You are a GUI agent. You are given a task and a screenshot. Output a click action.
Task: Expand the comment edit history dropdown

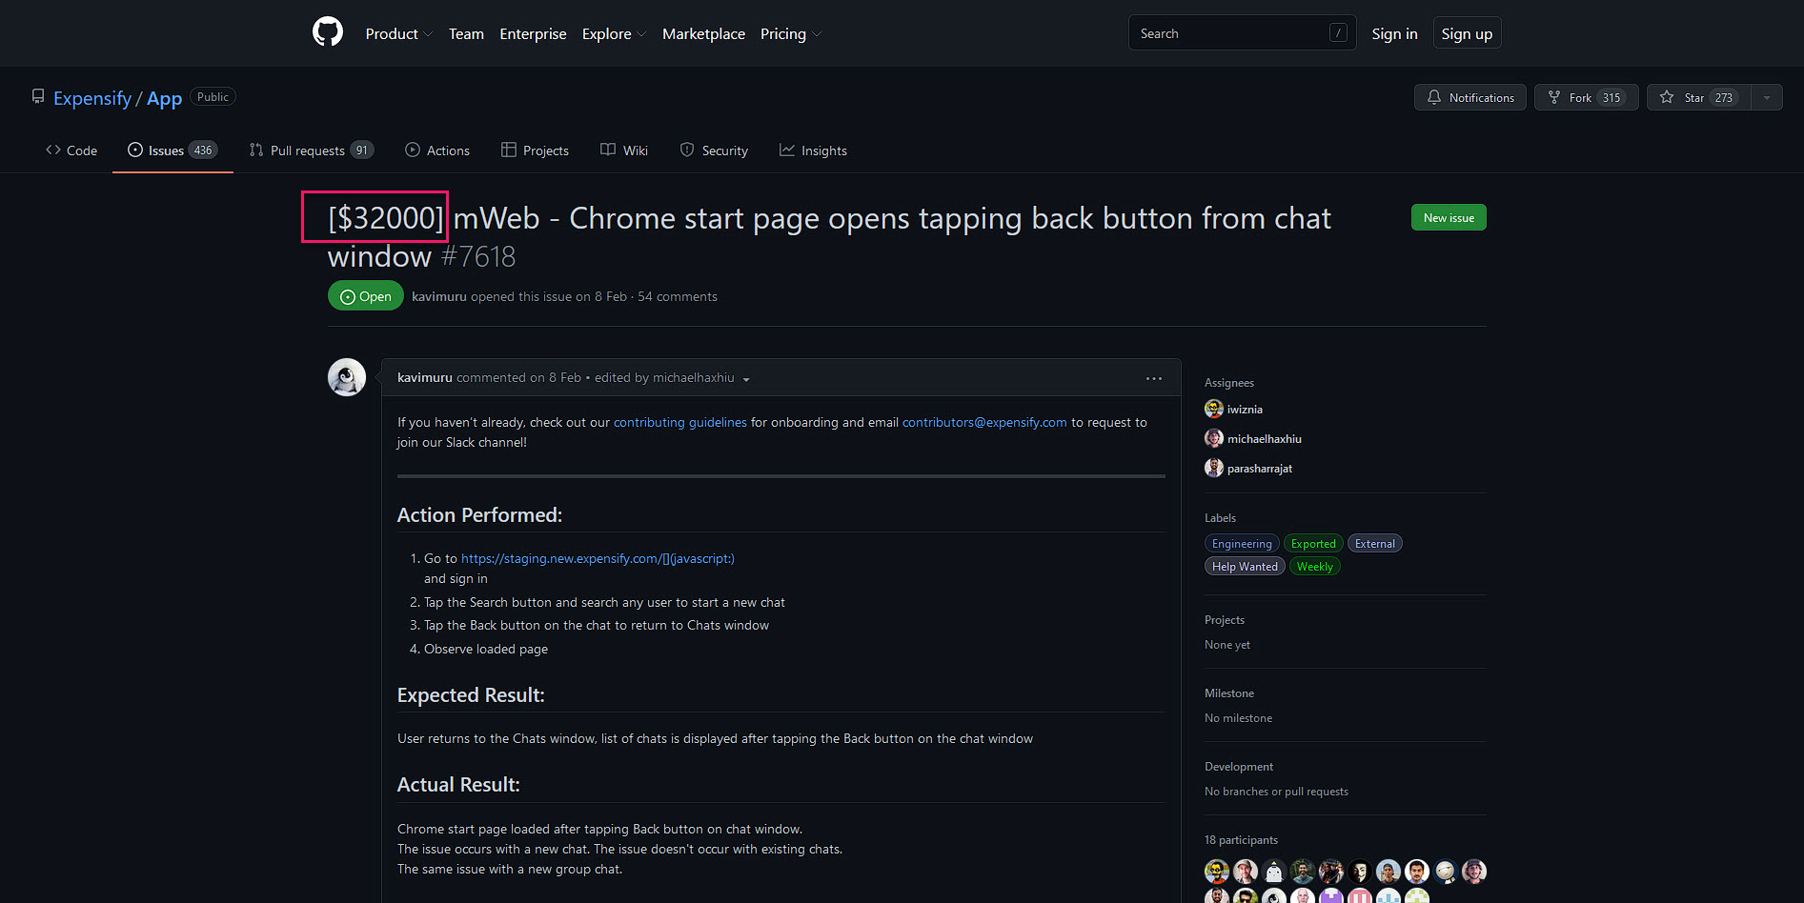(x=672, y=378)
